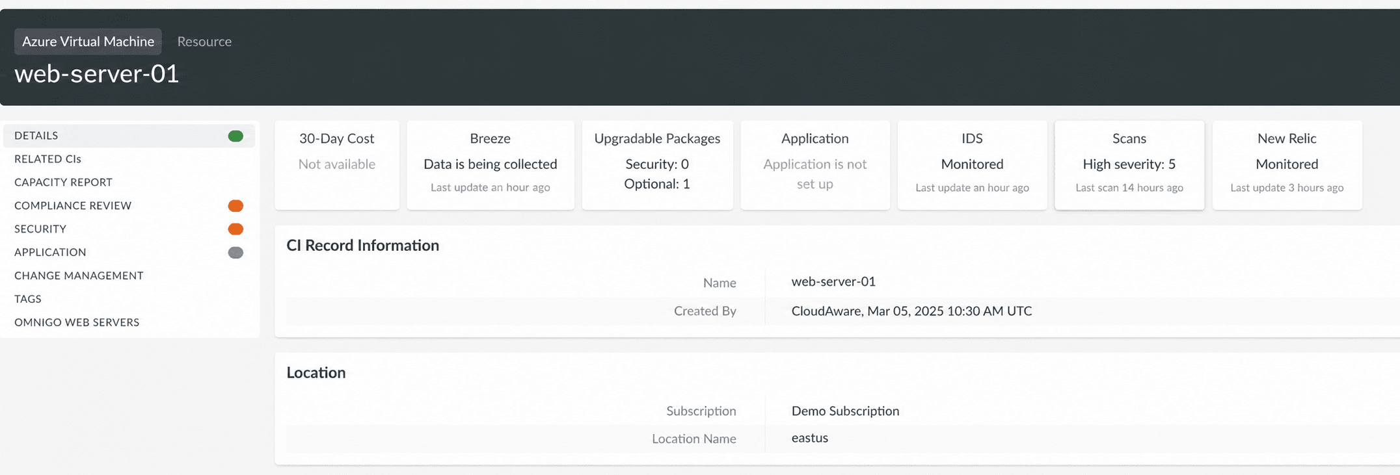Open the Scans high severity card
Viewport: 1400px width, 475px height.
pos(1129,165)
